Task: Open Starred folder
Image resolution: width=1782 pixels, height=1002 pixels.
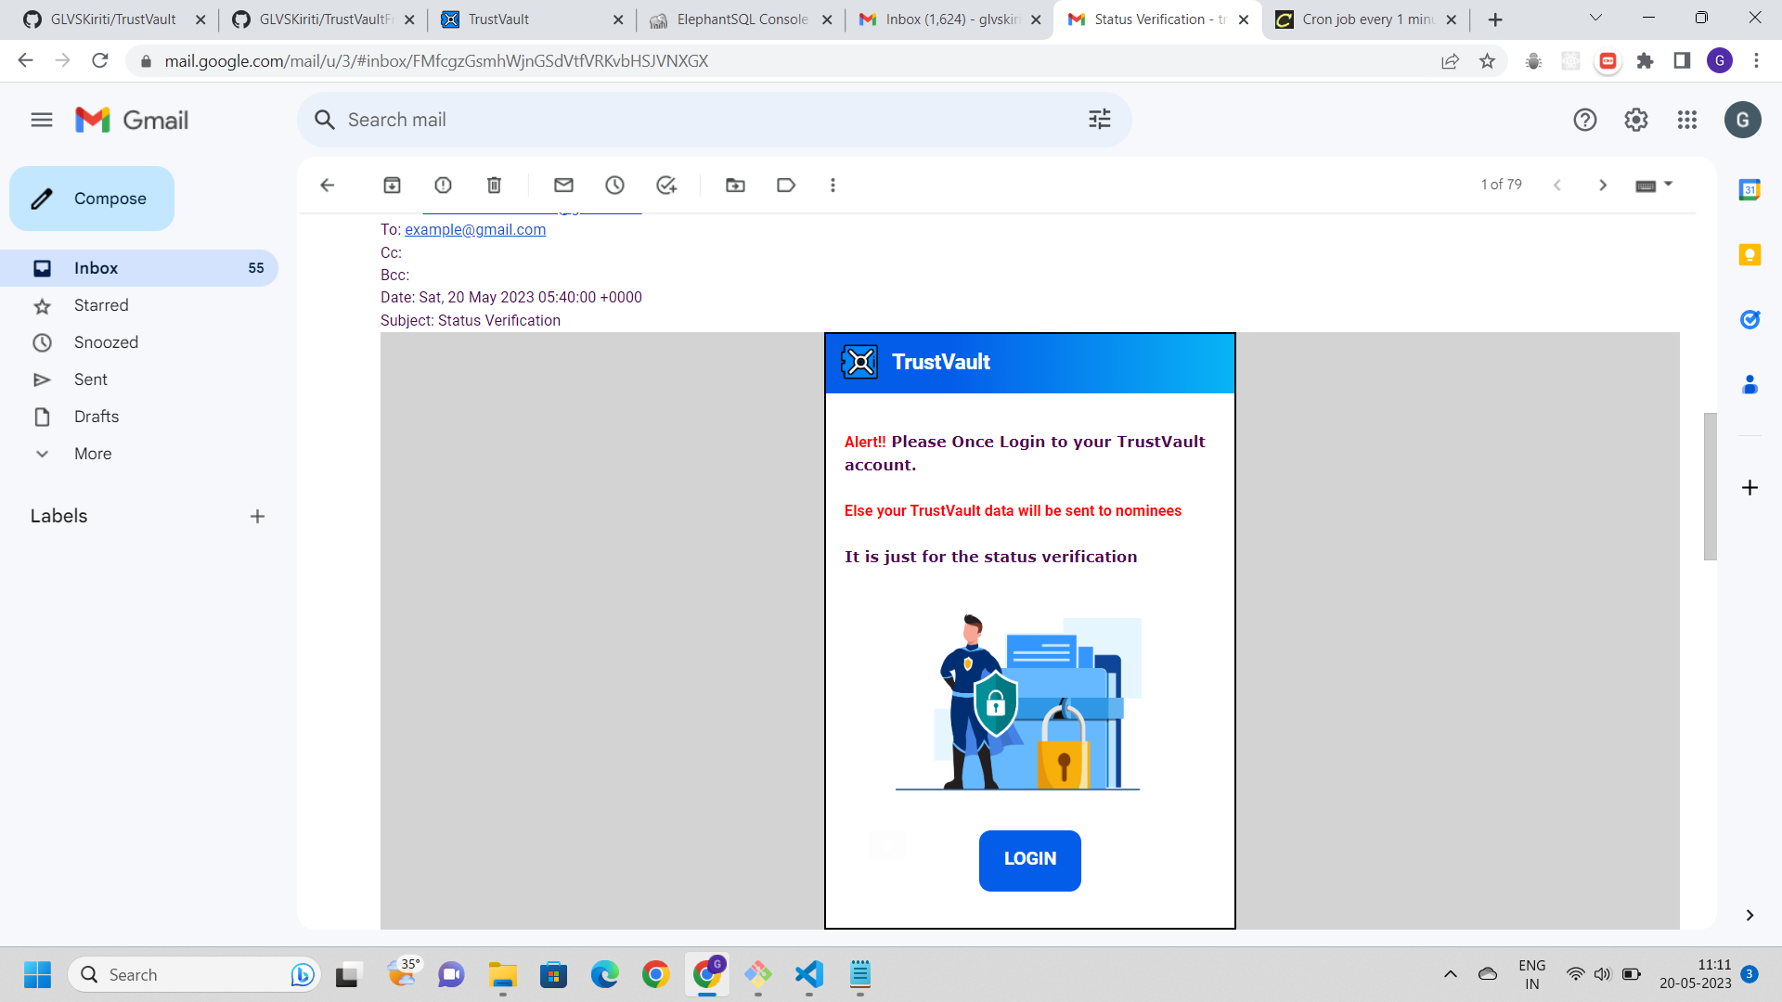Action: coord(139,305)
